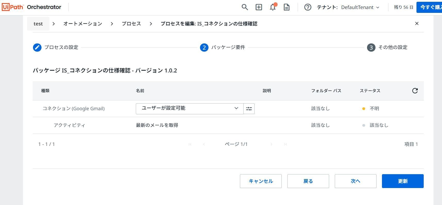This screenshot has width=442, height=205.
Task: Click the pencil icon for プロセスの設定 step
Action: click(37, 47)
